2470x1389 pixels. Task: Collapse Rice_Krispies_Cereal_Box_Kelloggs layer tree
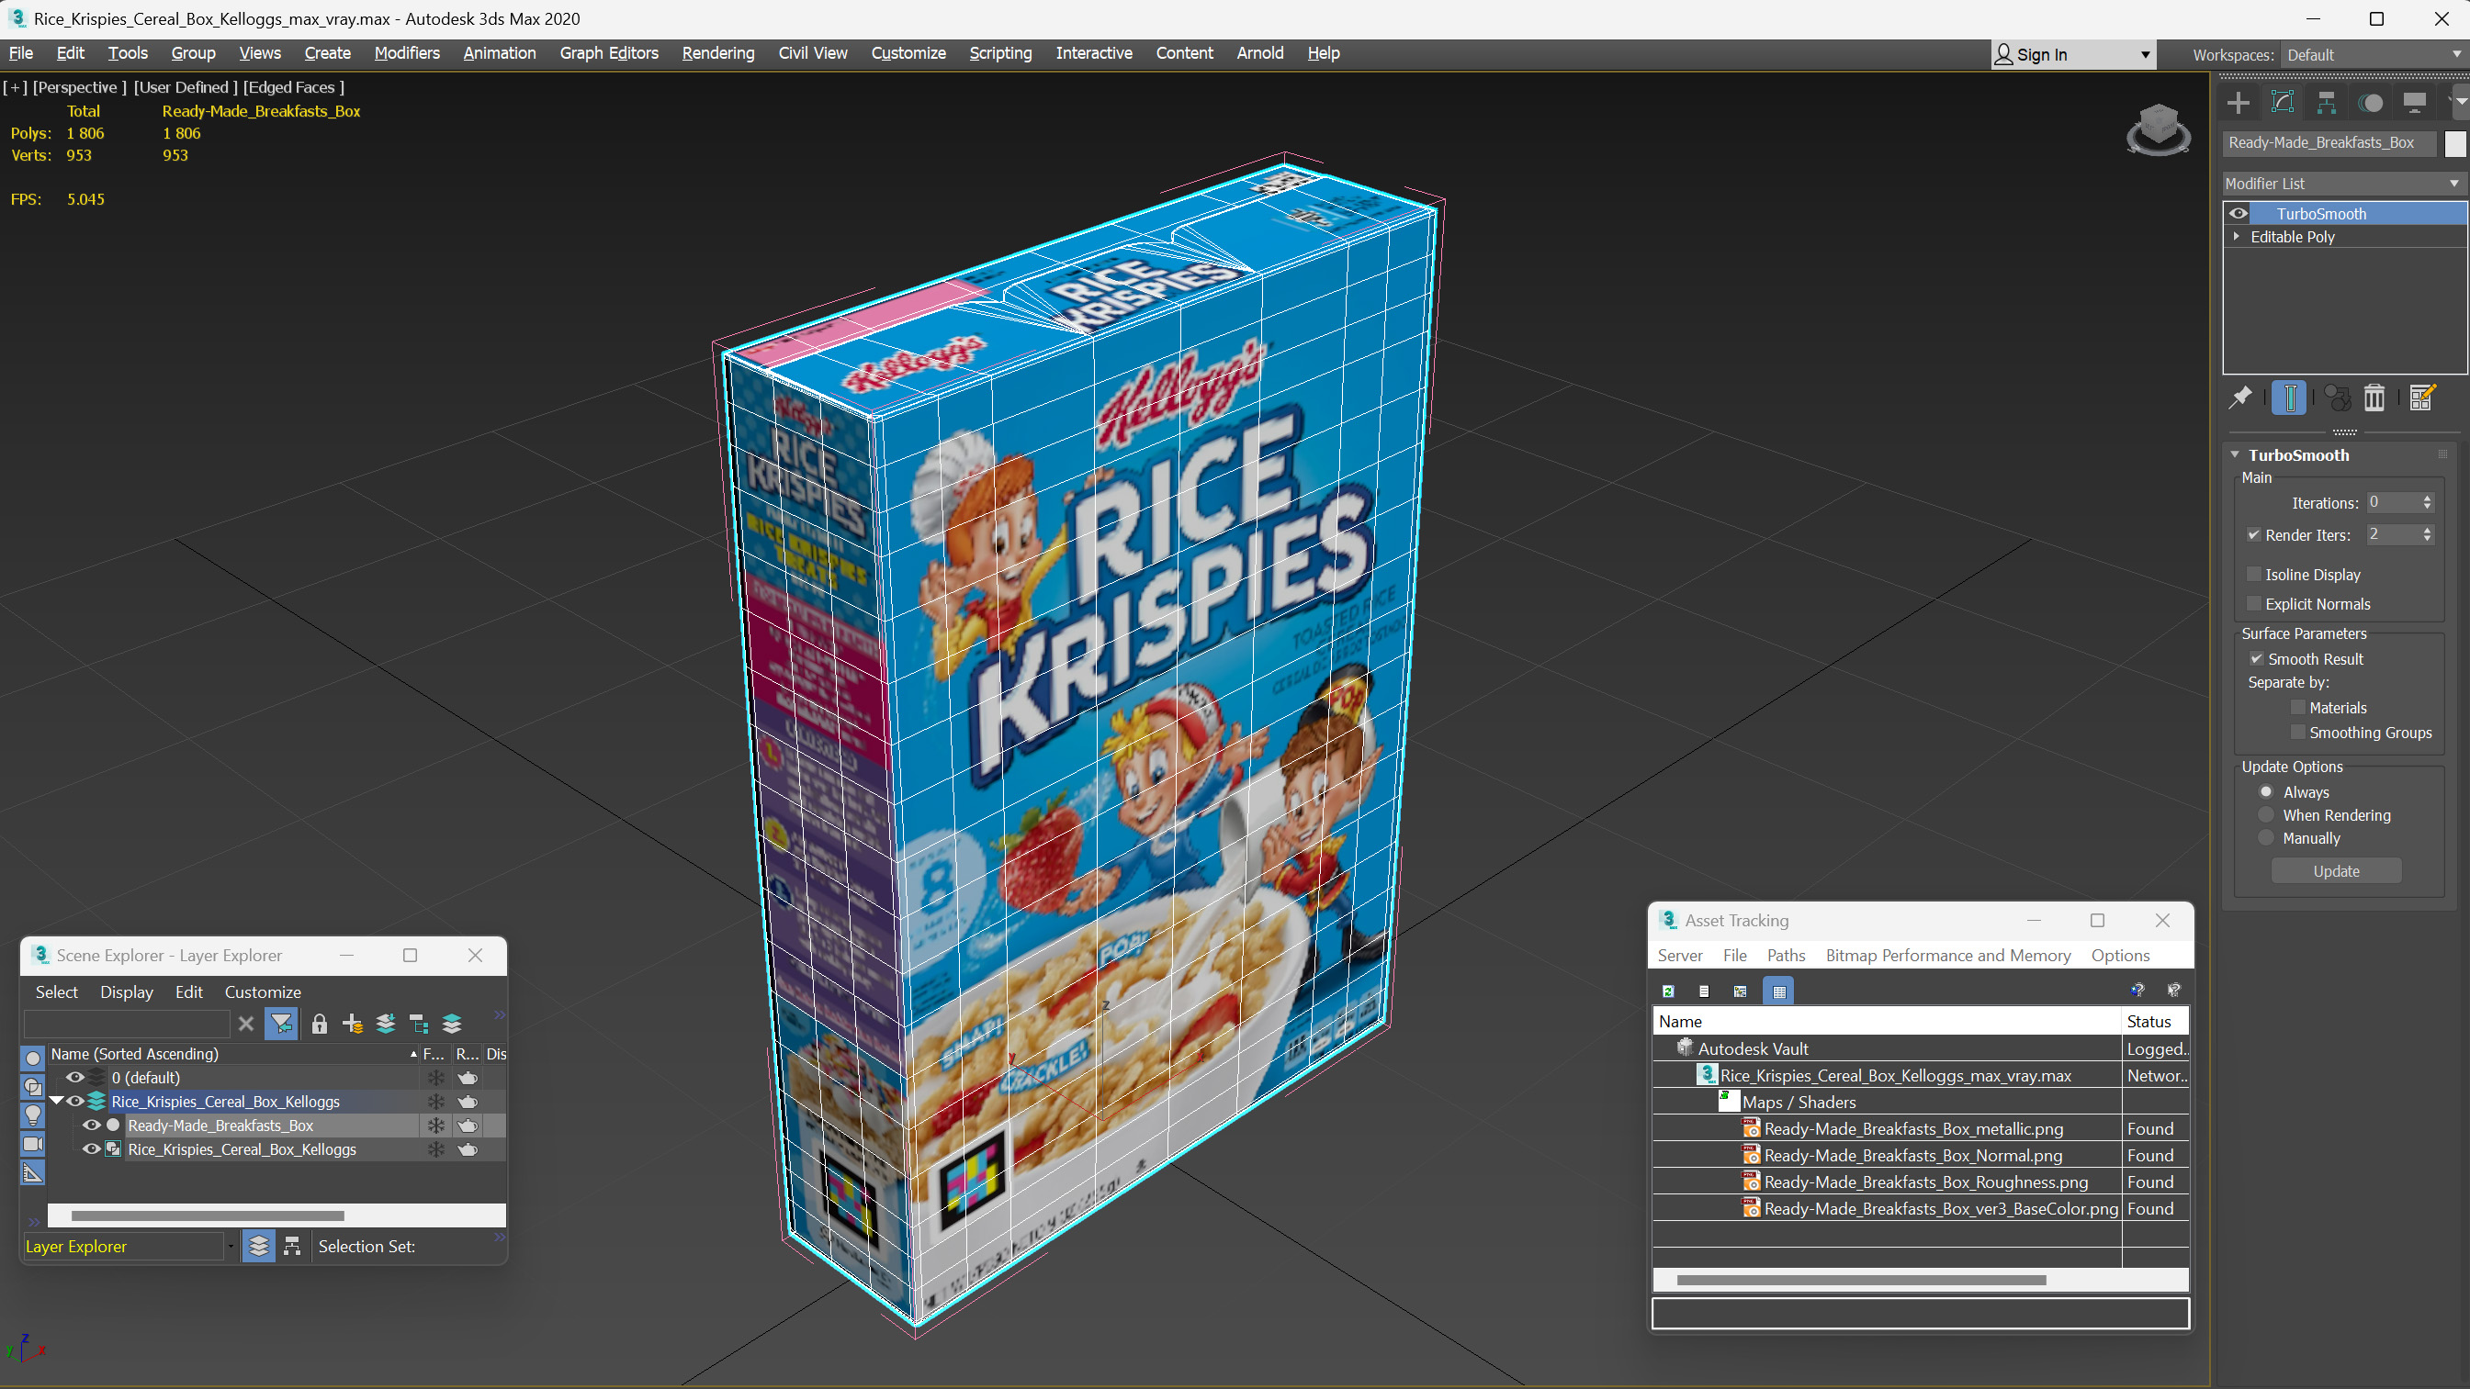pos(57,1102)
